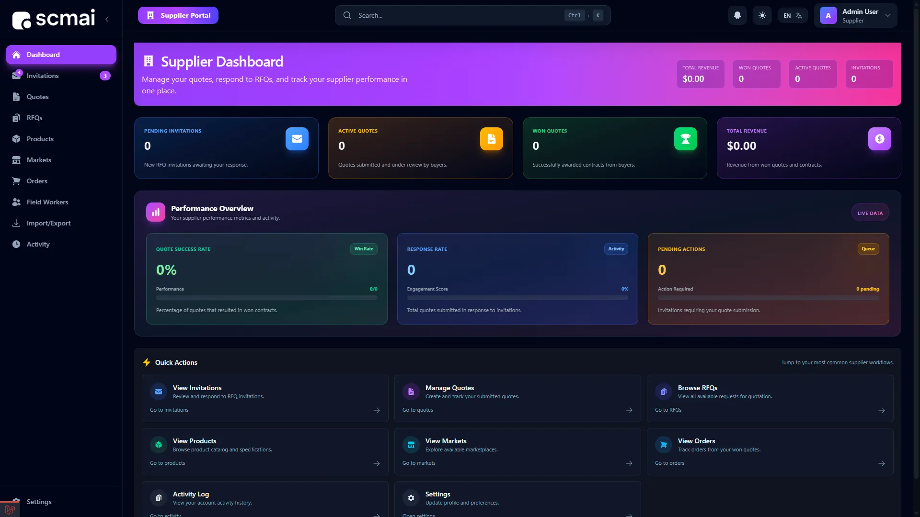920x517 pixels.
Task: Click the Supplier Portal button
Action: tap(178, 15)
